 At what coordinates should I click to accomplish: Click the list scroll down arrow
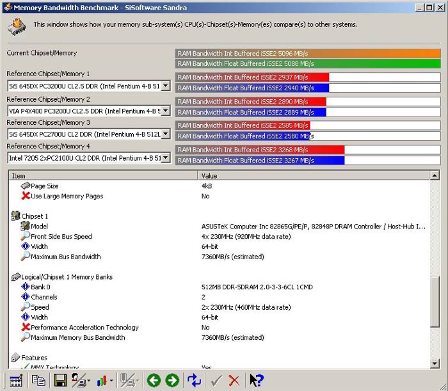(435, 363)
